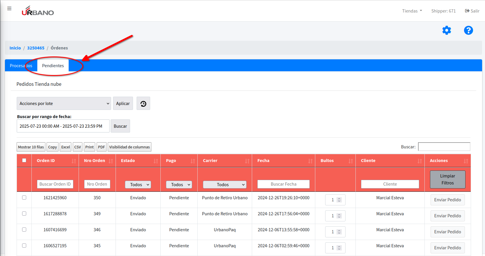Open the Carrier filter Todos dropdown
This screenshot has height=256, width=485.
pyautogui.click(x=224, y=184)
